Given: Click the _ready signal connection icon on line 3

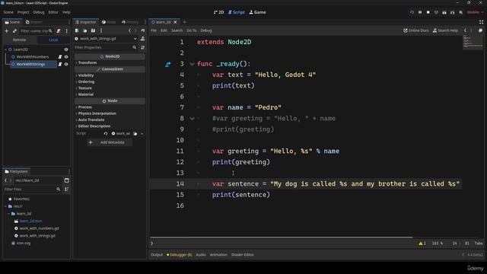Looking at the screenshot, I should [167, 64].
